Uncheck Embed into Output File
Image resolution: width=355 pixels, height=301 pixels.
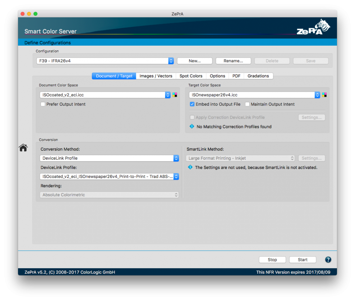pyautogui.click(x=192, y=104)
